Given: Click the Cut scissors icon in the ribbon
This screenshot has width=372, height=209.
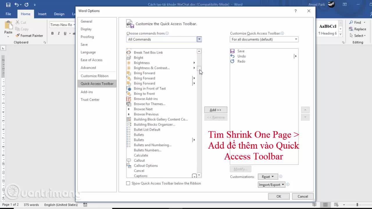Looking at the screenshot, I should 17,22.
